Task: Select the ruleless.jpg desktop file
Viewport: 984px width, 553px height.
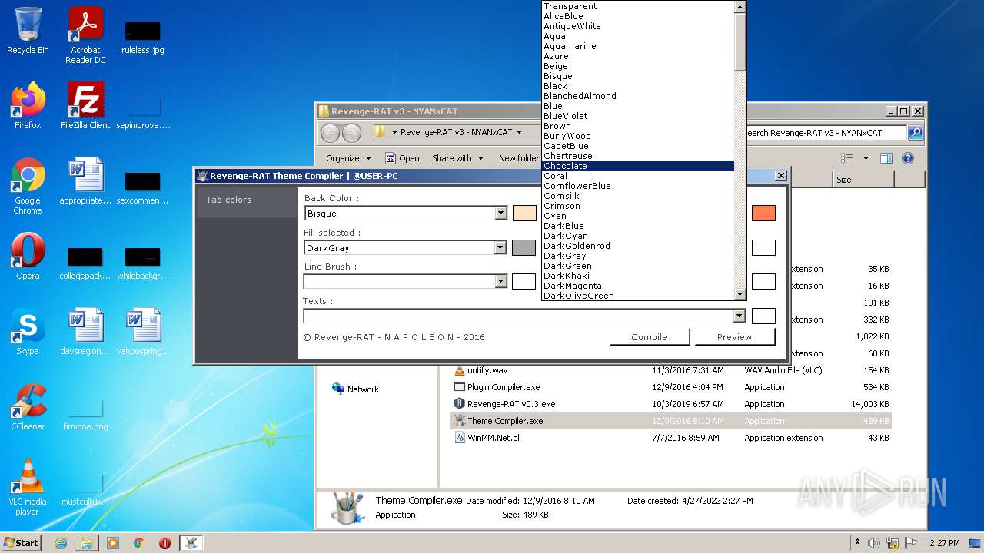Action: (143, 35)
